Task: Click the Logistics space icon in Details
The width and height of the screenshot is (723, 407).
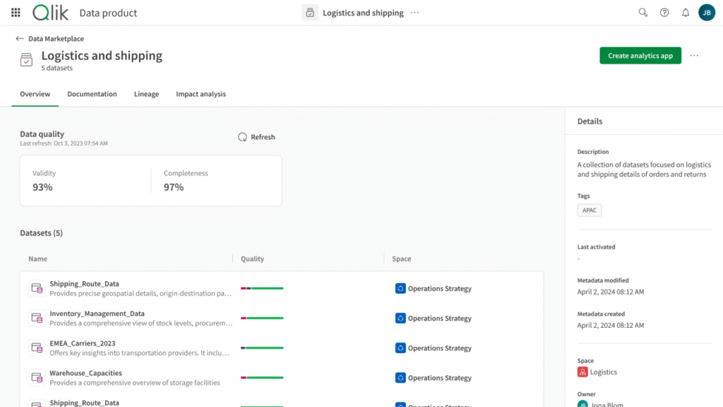Action: click(x=582, y=372)
